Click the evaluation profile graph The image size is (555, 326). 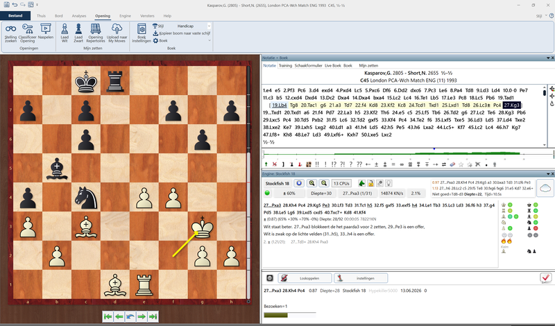[409, 154]
